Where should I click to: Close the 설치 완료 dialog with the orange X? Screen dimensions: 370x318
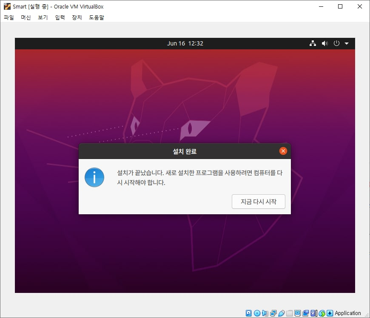click(x=283, y=151)
